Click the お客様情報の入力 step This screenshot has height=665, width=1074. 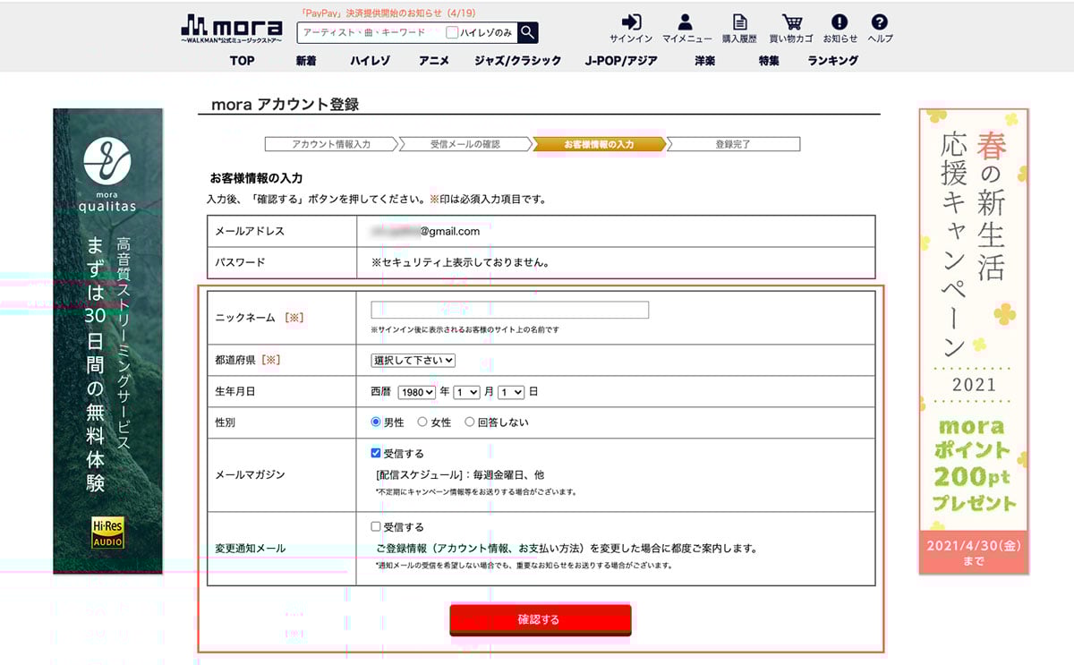[x=599, y=144]
